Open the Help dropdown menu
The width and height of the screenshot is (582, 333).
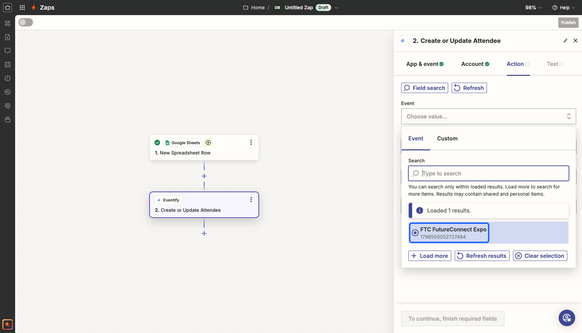[563, 8]
